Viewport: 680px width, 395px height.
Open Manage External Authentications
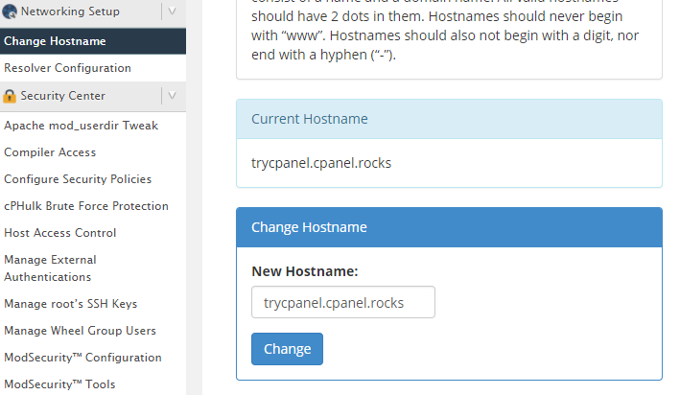click(50, 268)
